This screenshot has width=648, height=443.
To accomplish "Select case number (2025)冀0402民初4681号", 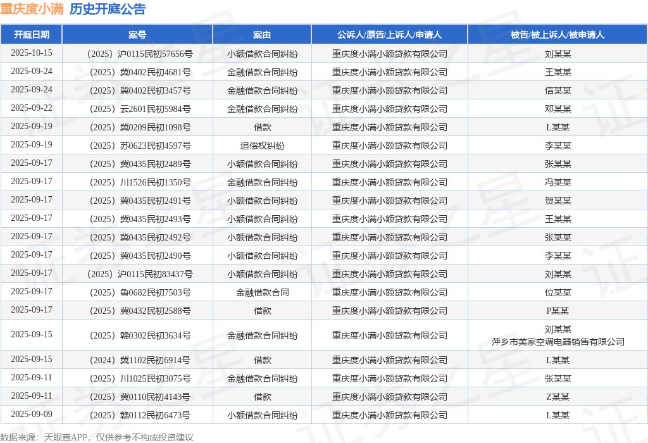I will click(139, 72).
